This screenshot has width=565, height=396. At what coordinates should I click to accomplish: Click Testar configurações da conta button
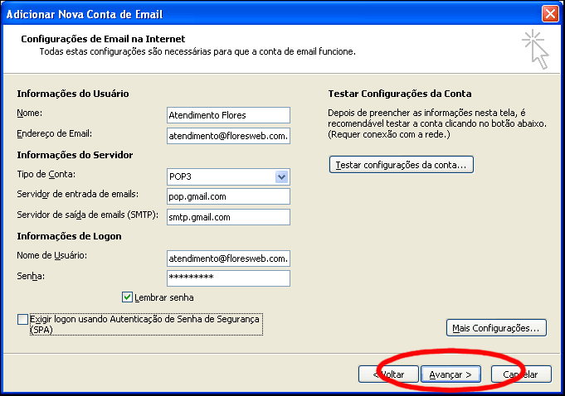point(402,165)
